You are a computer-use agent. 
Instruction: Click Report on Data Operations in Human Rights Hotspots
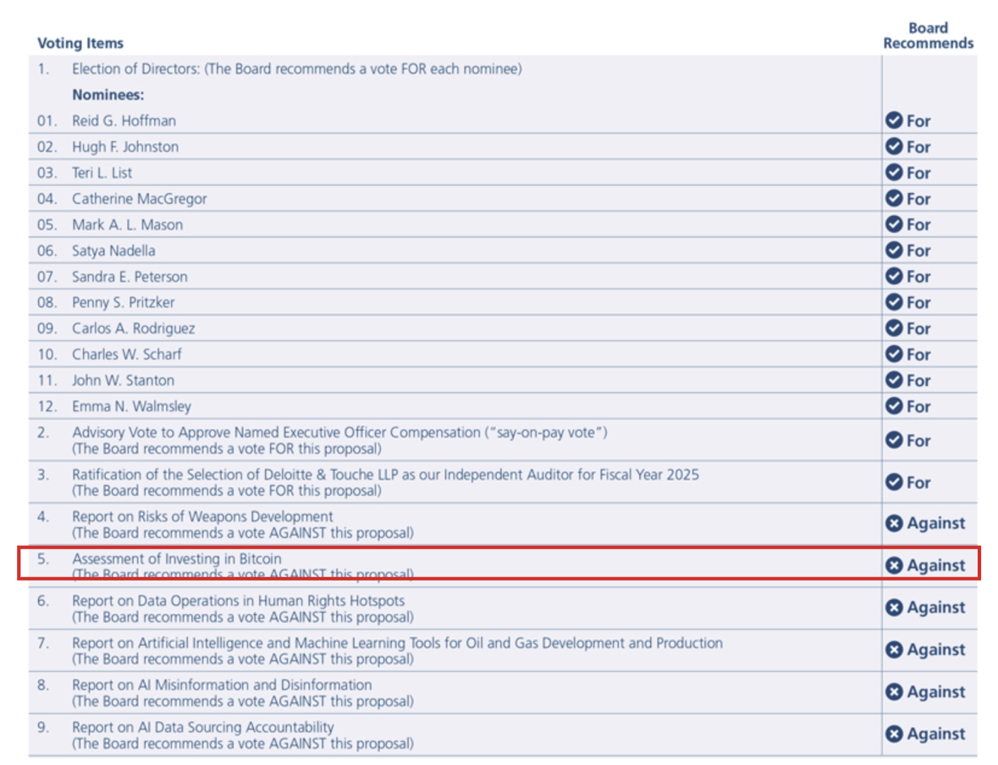tap(238, 602)
